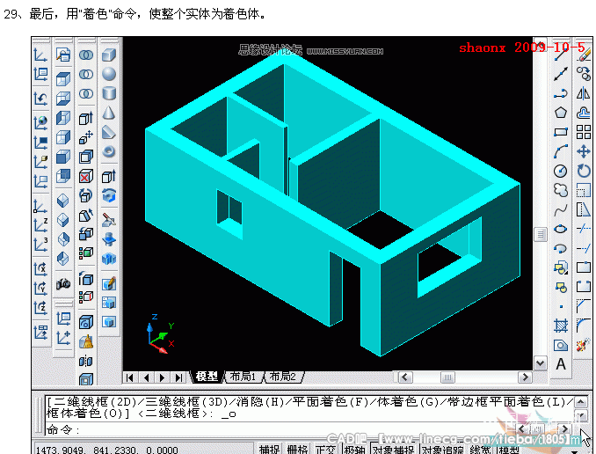
Task: Click the Explode tool icon
Action: coord(583,345)
